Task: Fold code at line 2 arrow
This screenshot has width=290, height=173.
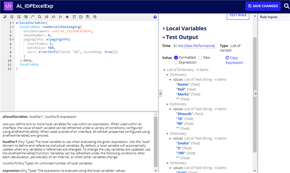Action: point(13,27)
